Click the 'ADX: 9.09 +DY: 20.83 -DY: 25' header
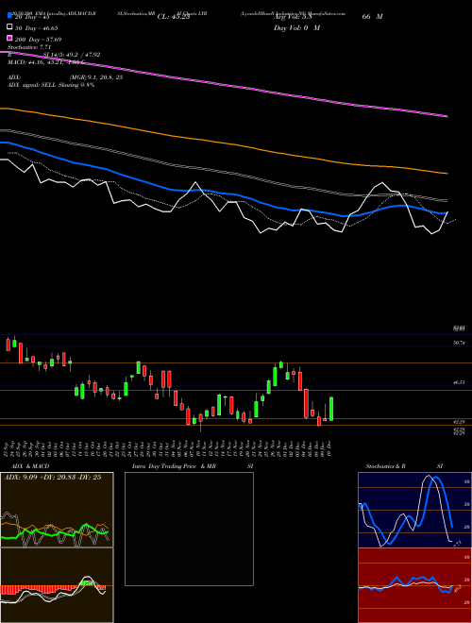 52,478
